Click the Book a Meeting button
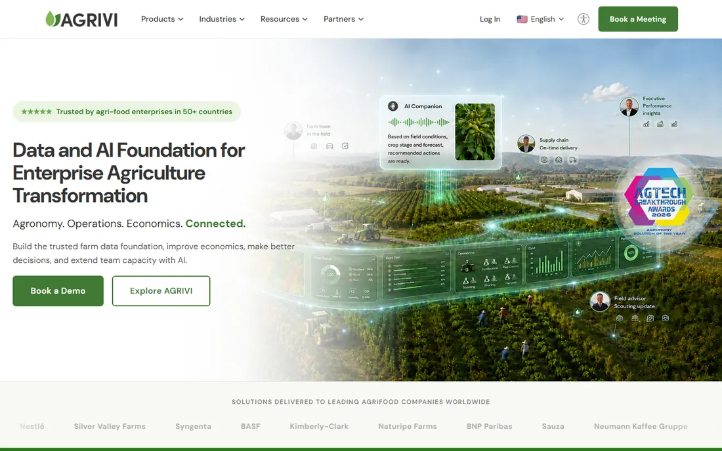 (x=638, y=19)
